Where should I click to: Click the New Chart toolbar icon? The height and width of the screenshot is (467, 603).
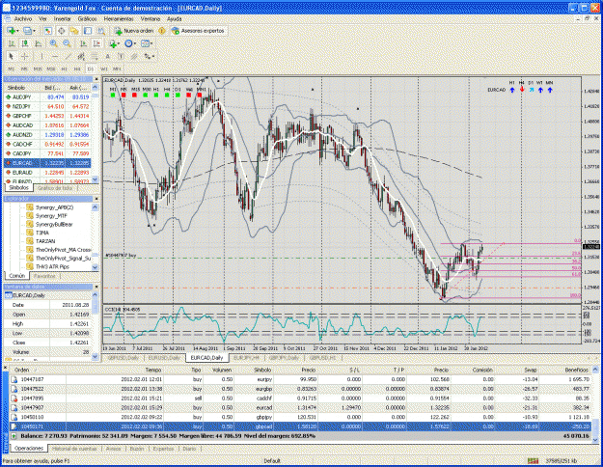pyautogui.click(x=12, y=31)
